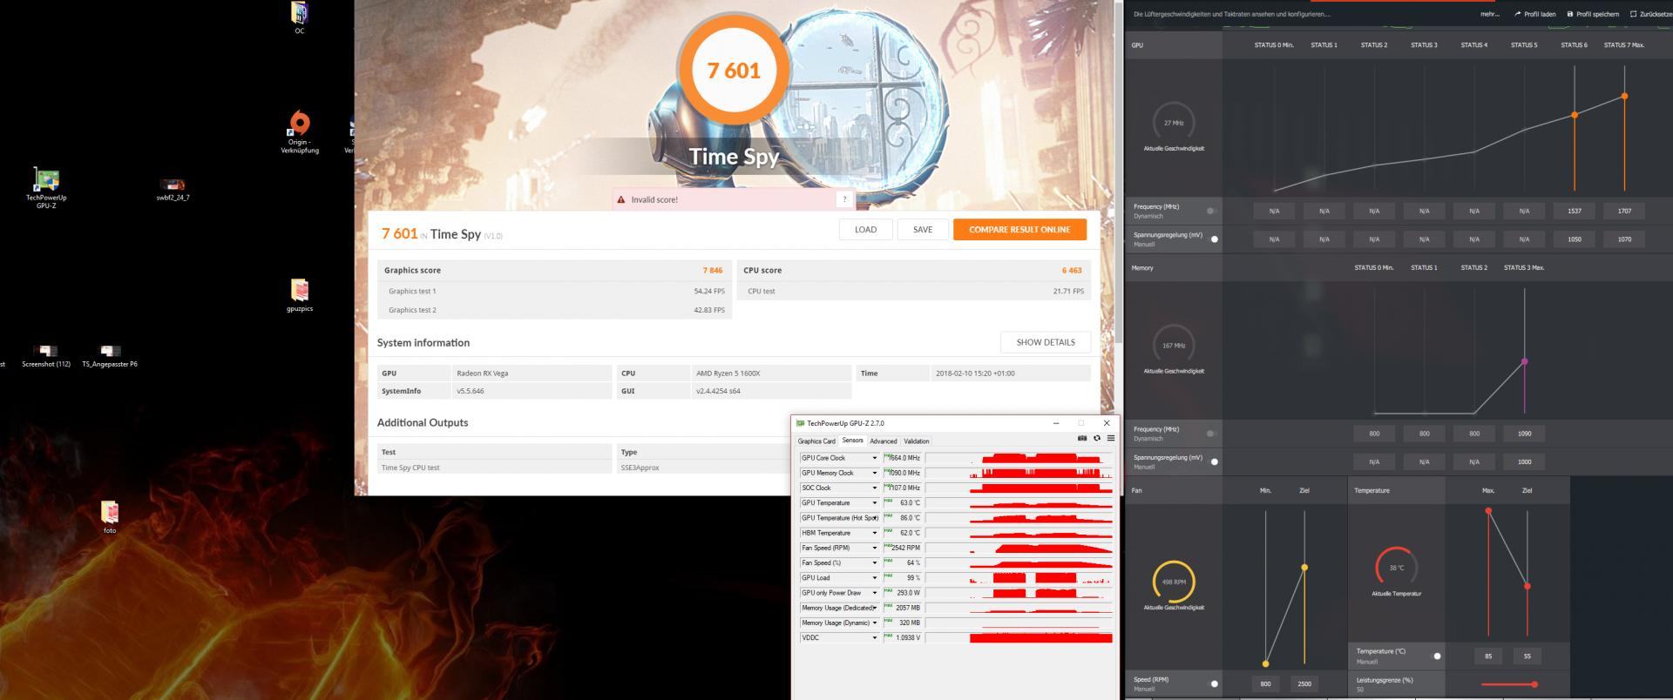Click the Profil speichern disk icon
The height and width of the screenshot is (700, 1673).
click(1570, 14)
